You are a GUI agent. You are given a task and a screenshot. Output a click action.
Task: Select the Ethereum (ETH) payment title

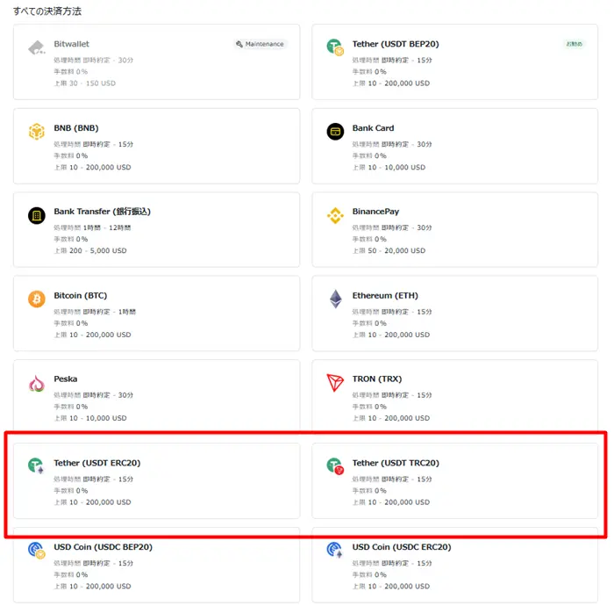(x=385, y=296)
